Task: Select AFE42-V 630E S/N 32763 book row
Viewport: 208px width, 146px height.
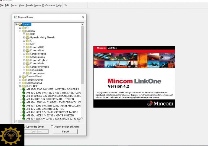Action: click(x=53, y=119)
